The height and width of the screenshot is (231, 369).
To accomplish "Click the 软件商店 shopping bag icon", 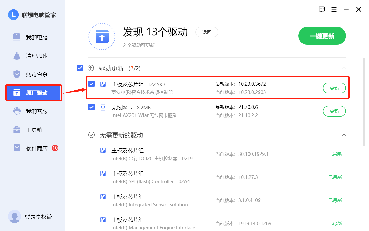I will [x=17, y=148].
